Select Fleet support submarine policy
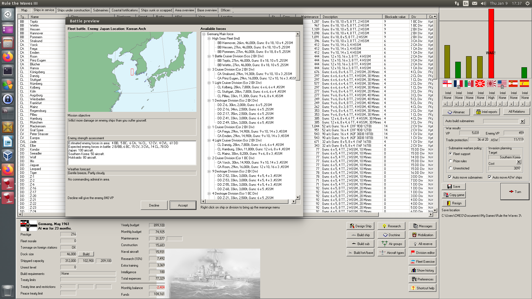The width and height of the screenshot is (532, 299). 451,154
